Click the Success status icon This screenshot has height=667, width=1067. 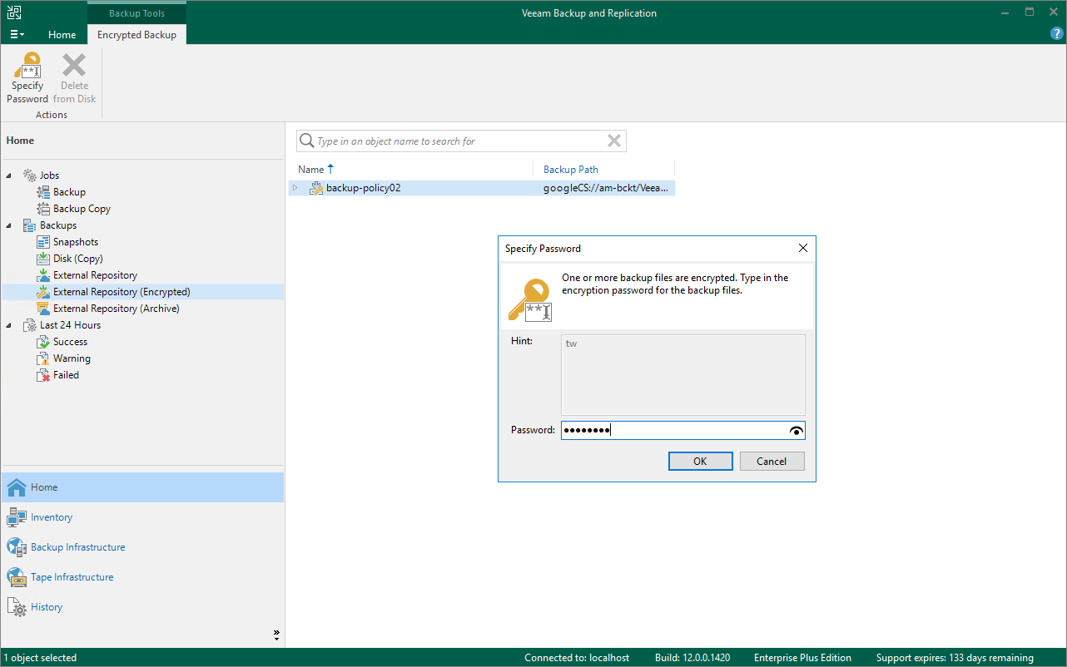point(43,342)
